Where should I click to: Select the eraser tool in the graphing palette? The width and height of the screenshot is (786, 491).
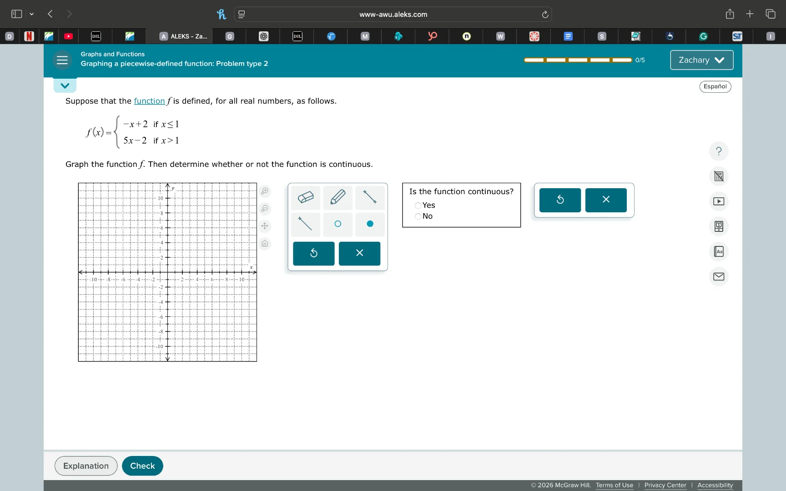coord(305,198)
